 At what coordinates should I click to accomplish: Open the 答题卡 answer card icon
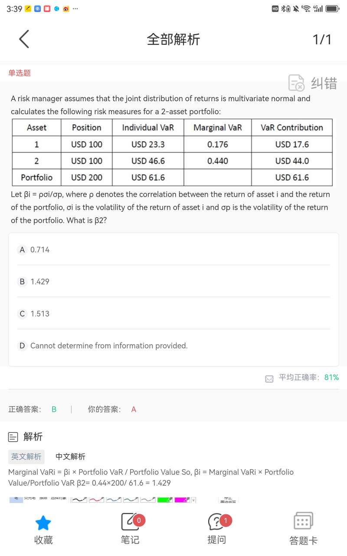click(303, 521)
